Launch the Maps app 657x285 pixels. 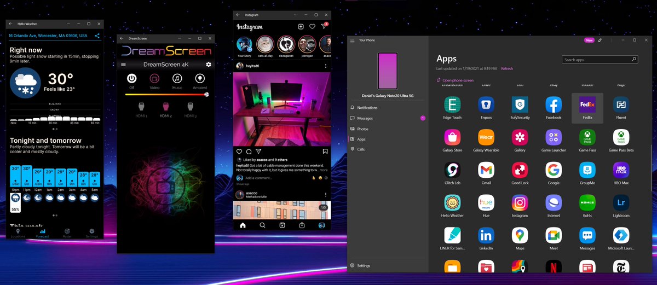[520, 235]
